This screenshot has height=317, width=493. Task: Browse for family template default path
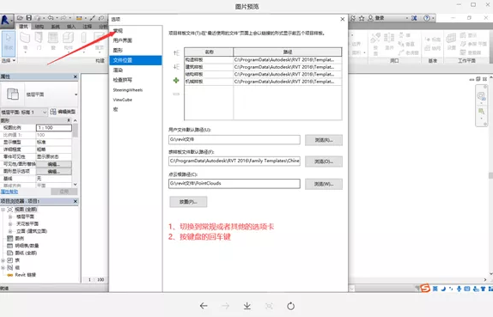point(324,162)
